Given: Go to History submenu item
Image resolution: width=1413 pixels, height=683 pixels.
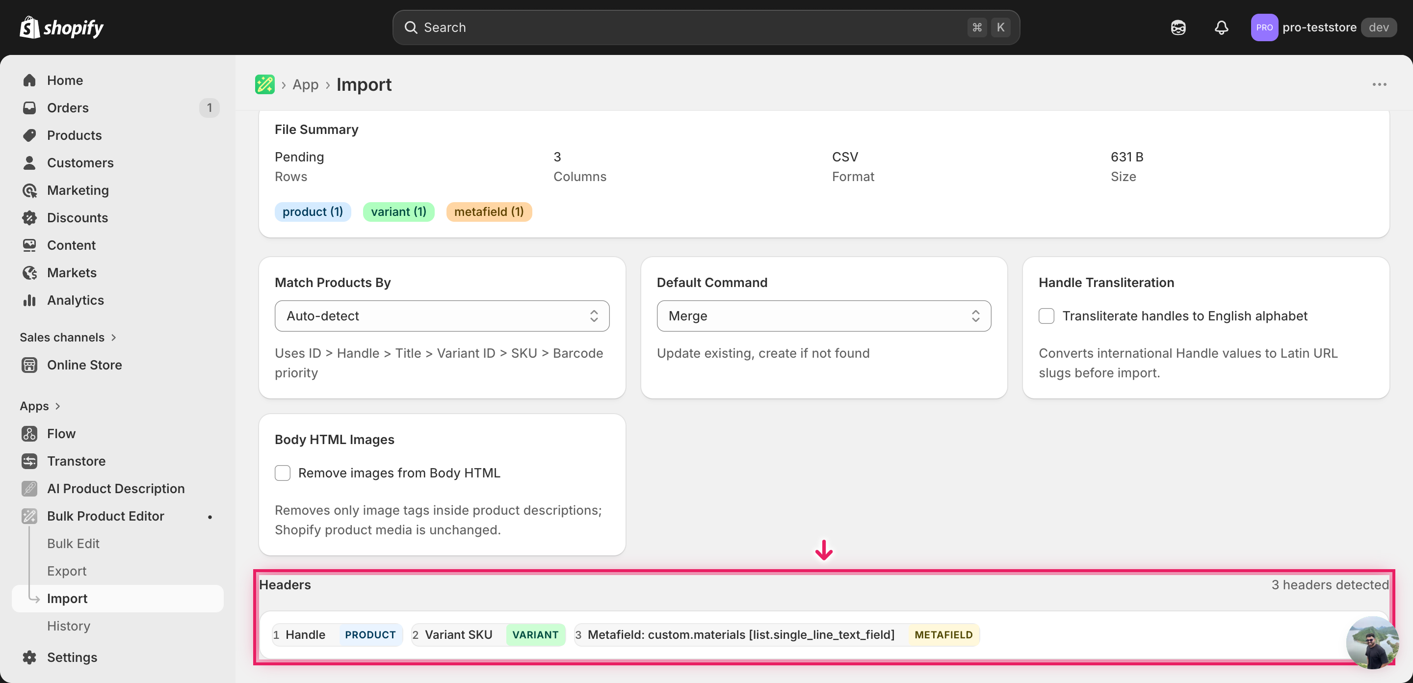Looking at the screenshot, I should click(69, 626).
